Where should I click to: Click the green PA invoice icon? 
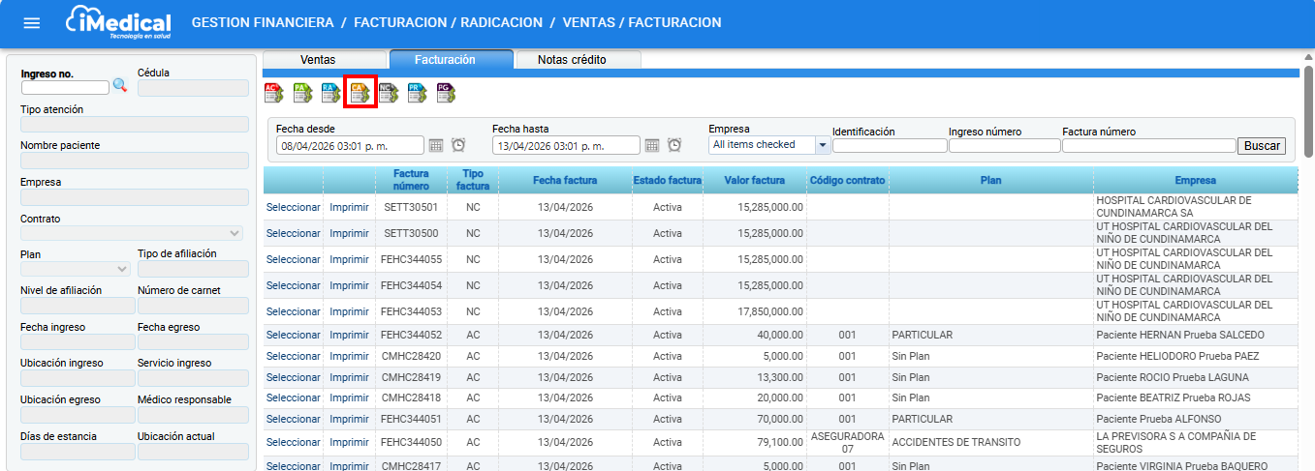tap(302, 93)
